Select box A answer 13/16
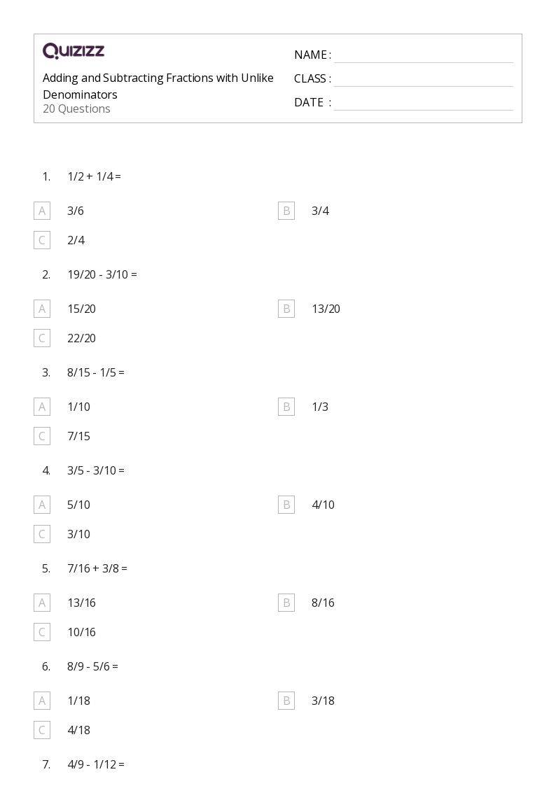Screen dimensions: 556x786 (42, 603)
